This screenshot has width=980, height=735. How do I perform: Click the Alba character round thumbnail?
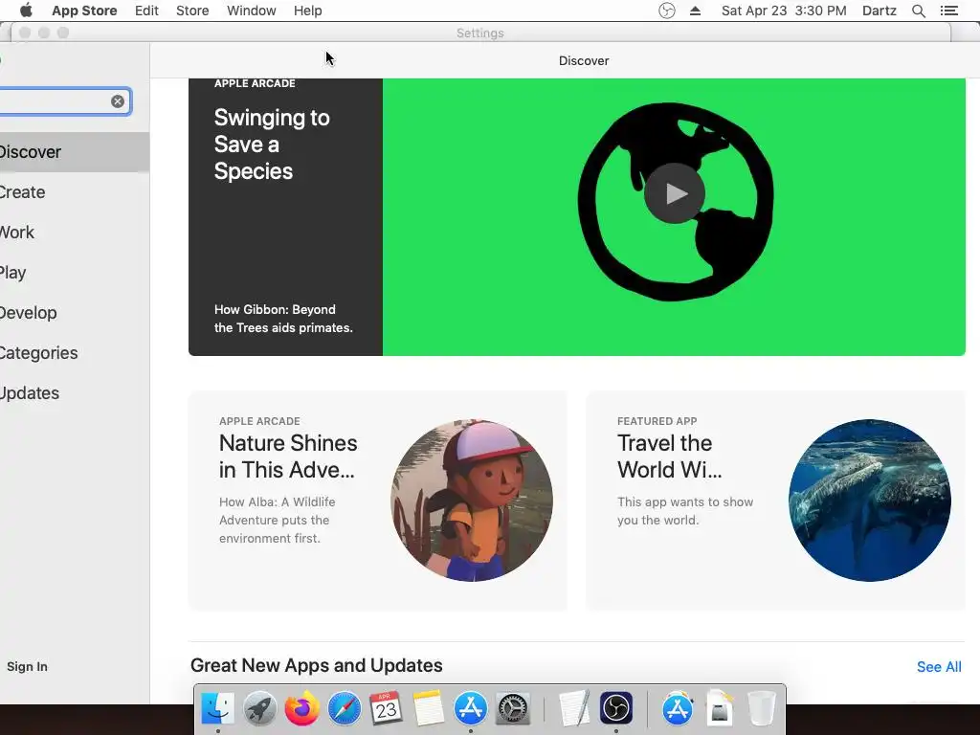472,500
